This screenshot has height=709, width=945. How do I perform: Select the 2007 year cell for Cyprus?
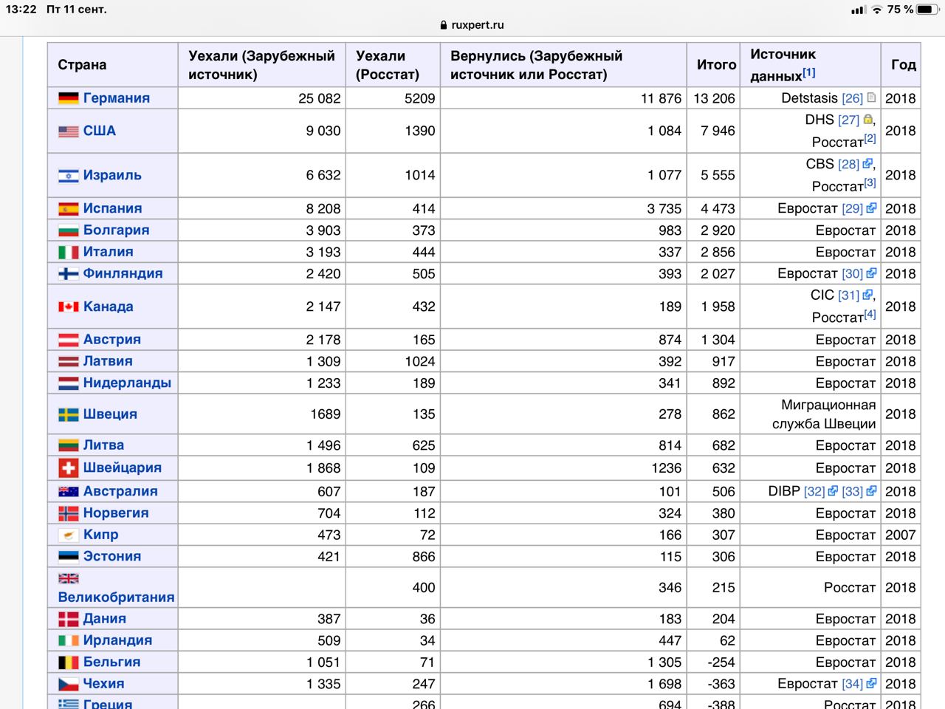(x=901, y=535)
